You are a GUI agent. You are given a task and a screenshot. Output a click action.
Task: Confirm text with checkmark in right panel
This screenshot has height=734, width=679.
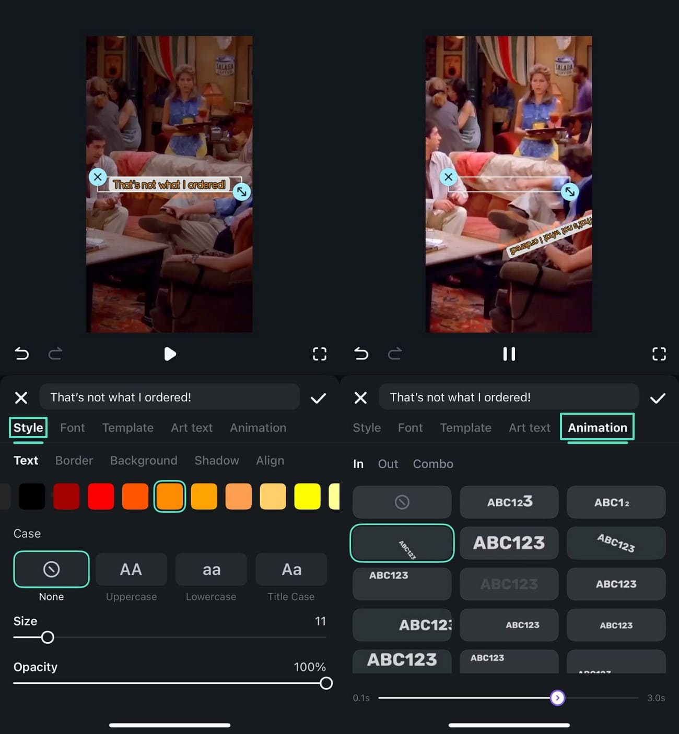click(658, 398)
